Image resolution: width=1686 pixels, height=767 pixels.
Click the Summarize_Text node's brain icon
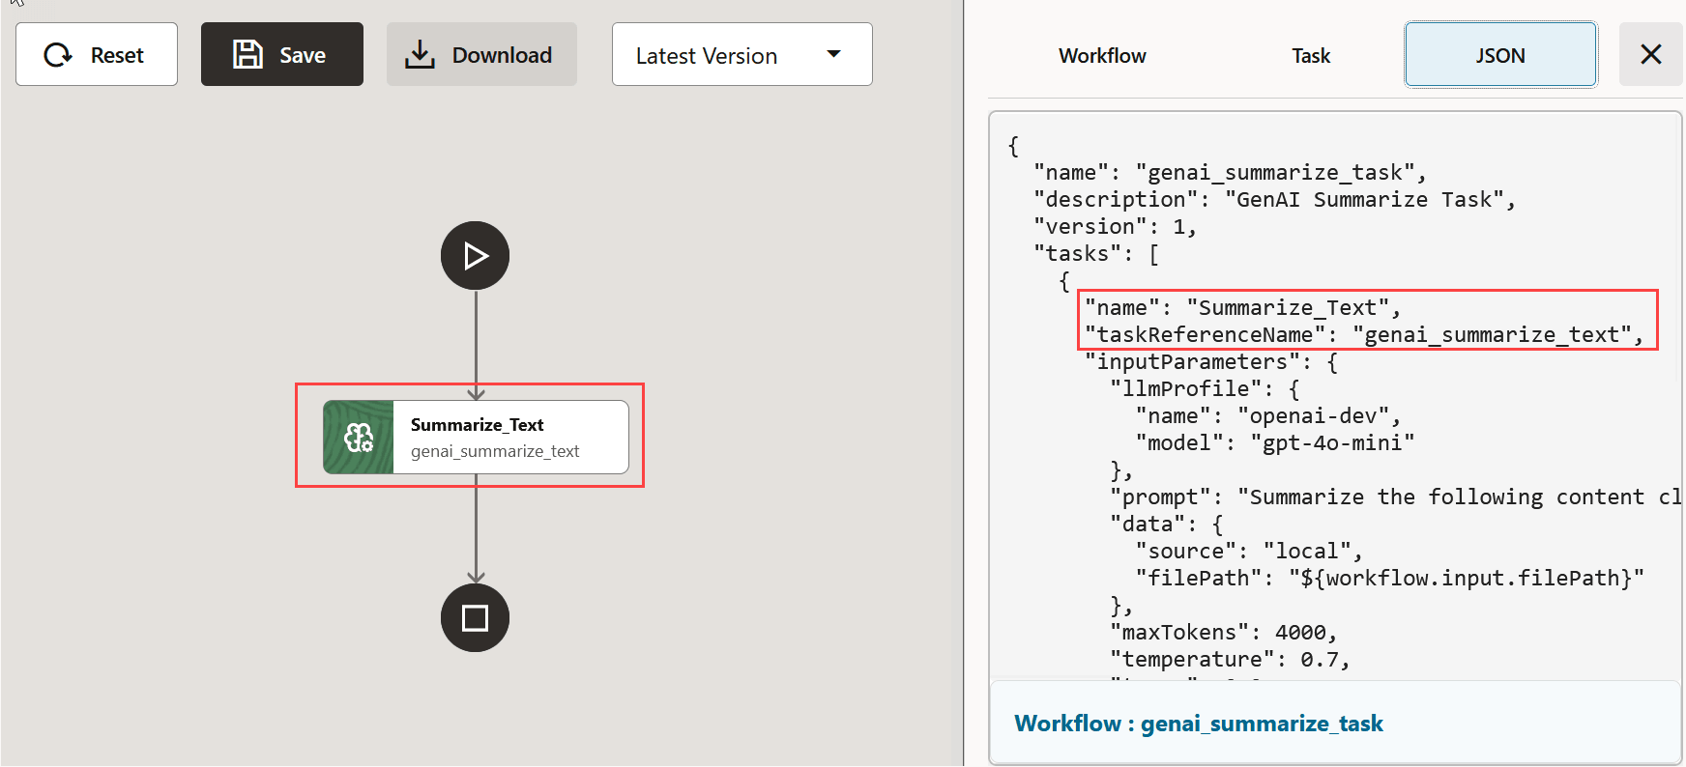click(x=359, y=438)
